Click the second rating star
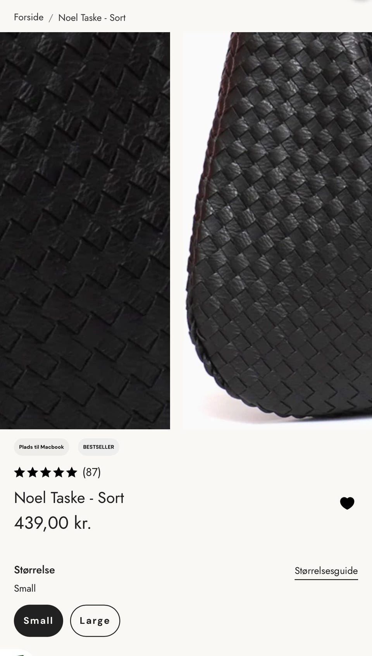372x656 pixels. (33, 472)
